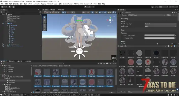Click the create (+) button in hierarchy panel
Image resolution: width=179 pixels, height=96 pixels.
[2, 12]
